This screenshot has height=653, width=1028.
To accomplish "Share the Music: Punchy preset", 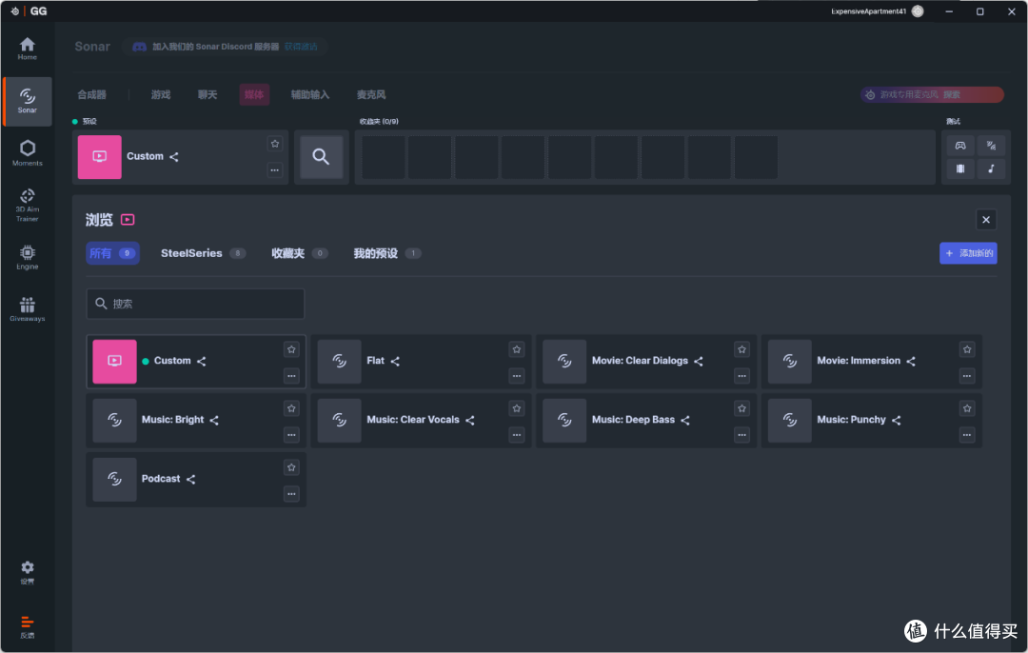I will 897,420.
